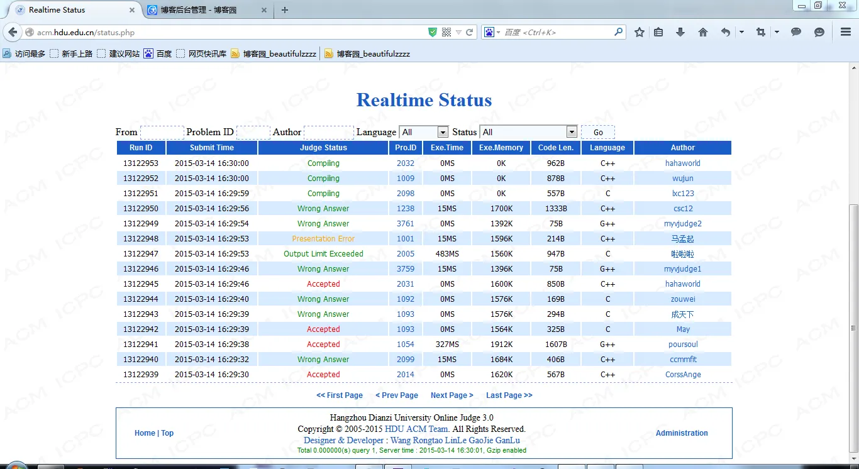This screenshot has height=469, width=859.
Task: Expand the undo arrow dropdown
Action: tap(741, 32)
